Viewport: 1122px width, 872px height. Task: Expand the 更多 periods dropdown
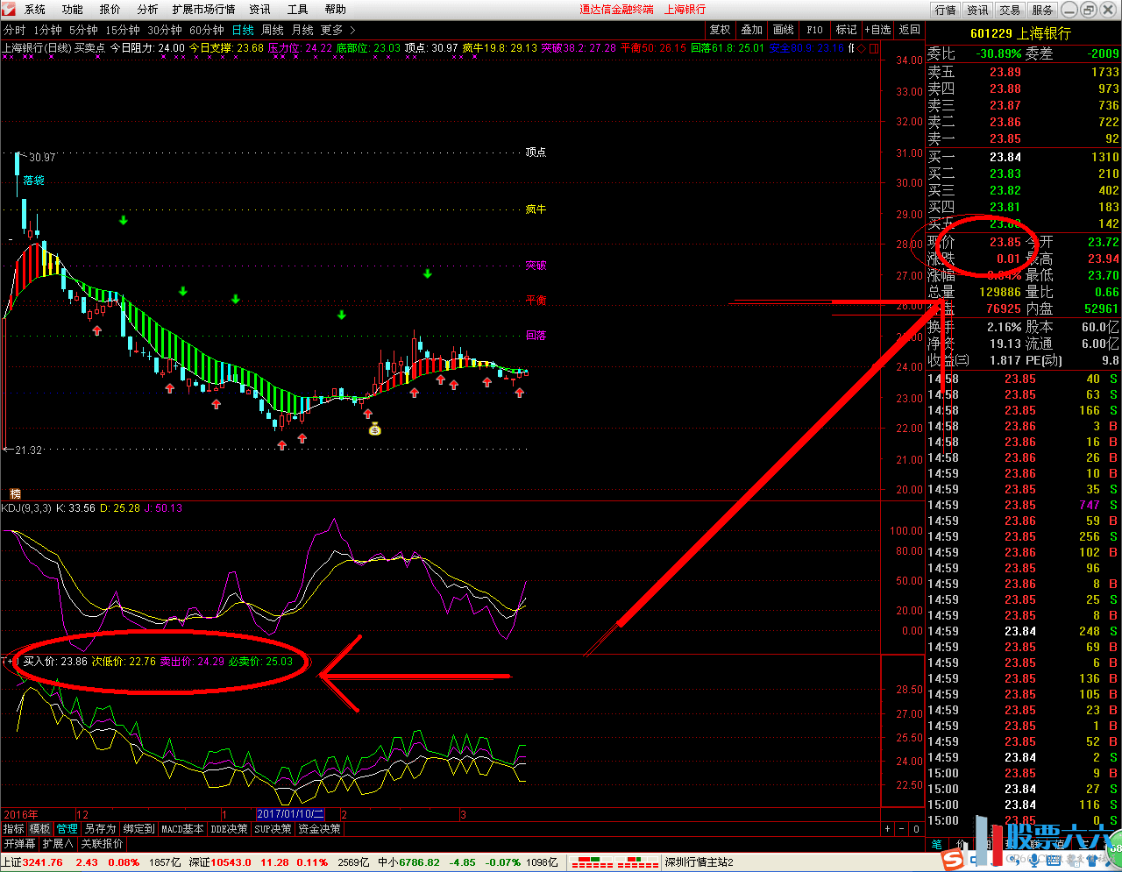tap(338, 30)
